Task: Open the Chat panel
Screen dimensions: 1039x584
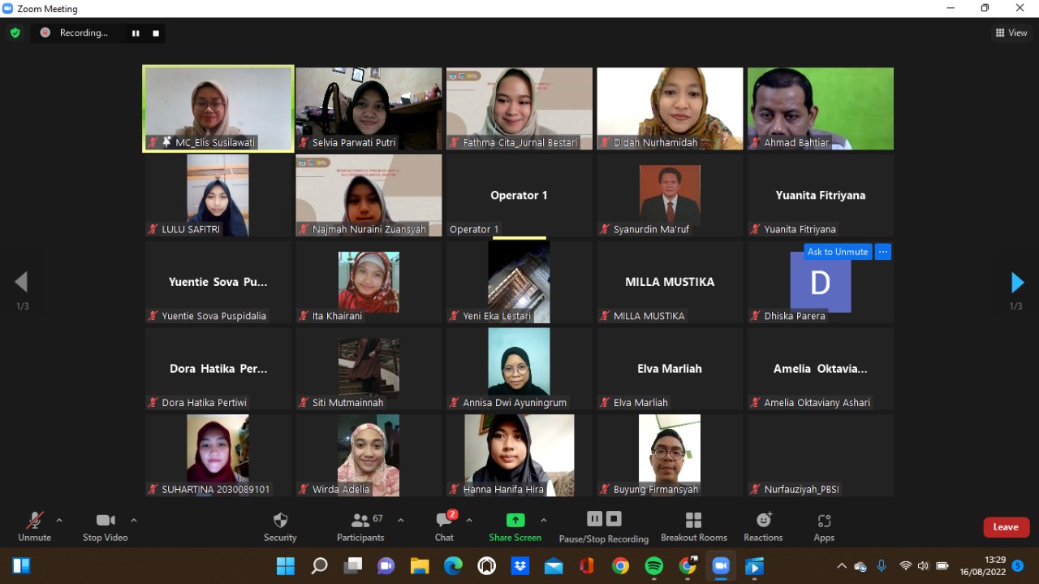Action: click(444, 526)
